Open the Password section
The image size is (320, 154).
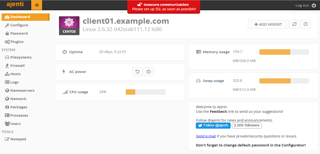(x=19, y=33)
